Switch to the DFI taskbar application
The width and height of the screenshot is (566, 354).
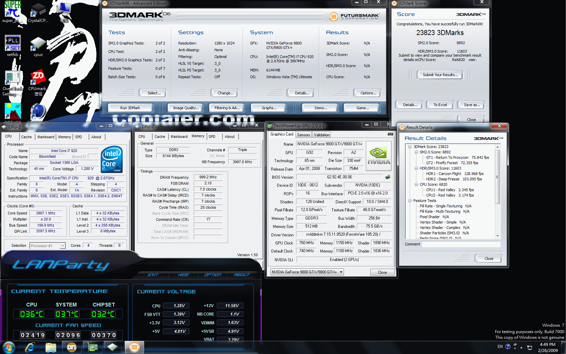pyautogui.click(x=71, y=347)
